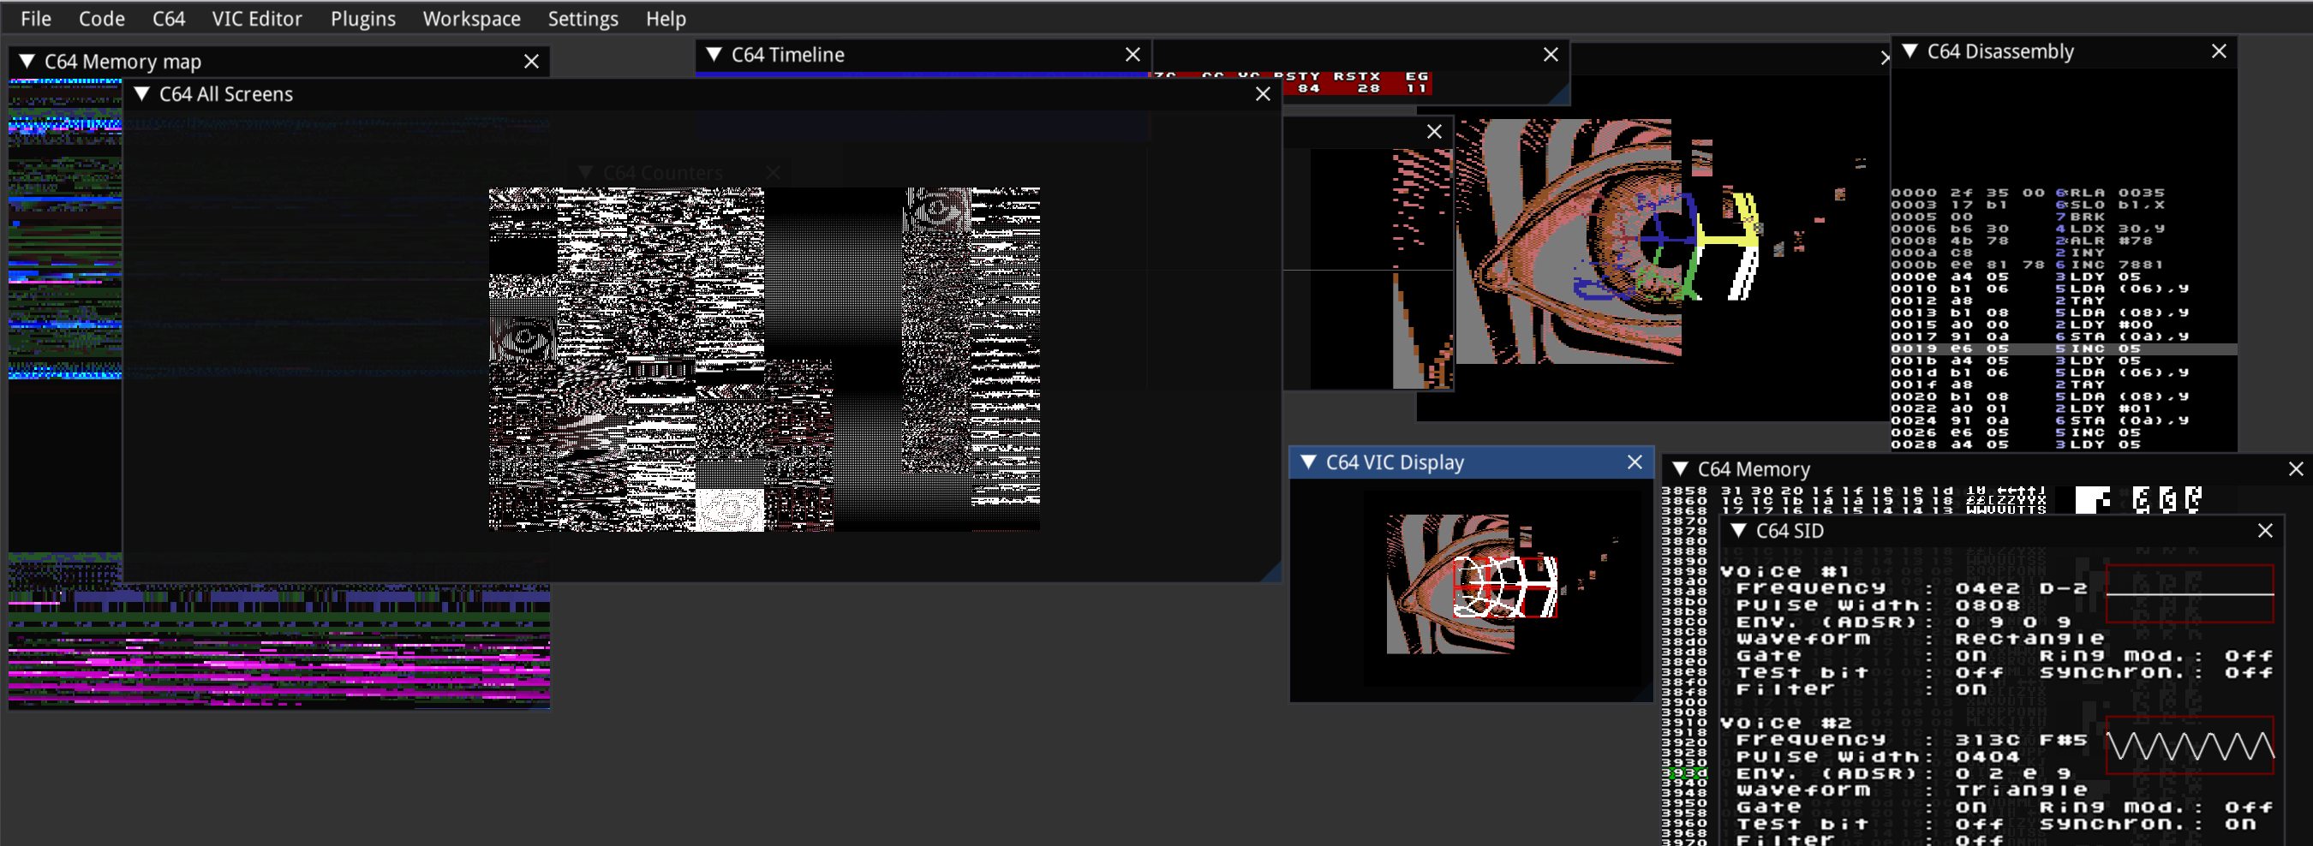Close the C64 Memory window

pyautogui.click(x=2296, y=469)
